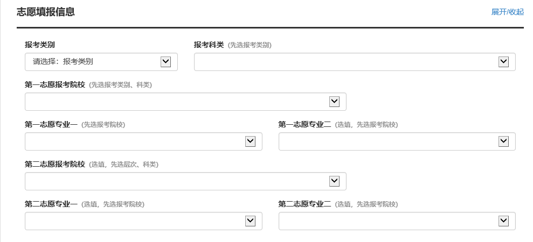Click the arrow icon of 第二志愿专业一 dropdown
Screen dimensions: 533x242
250,221
